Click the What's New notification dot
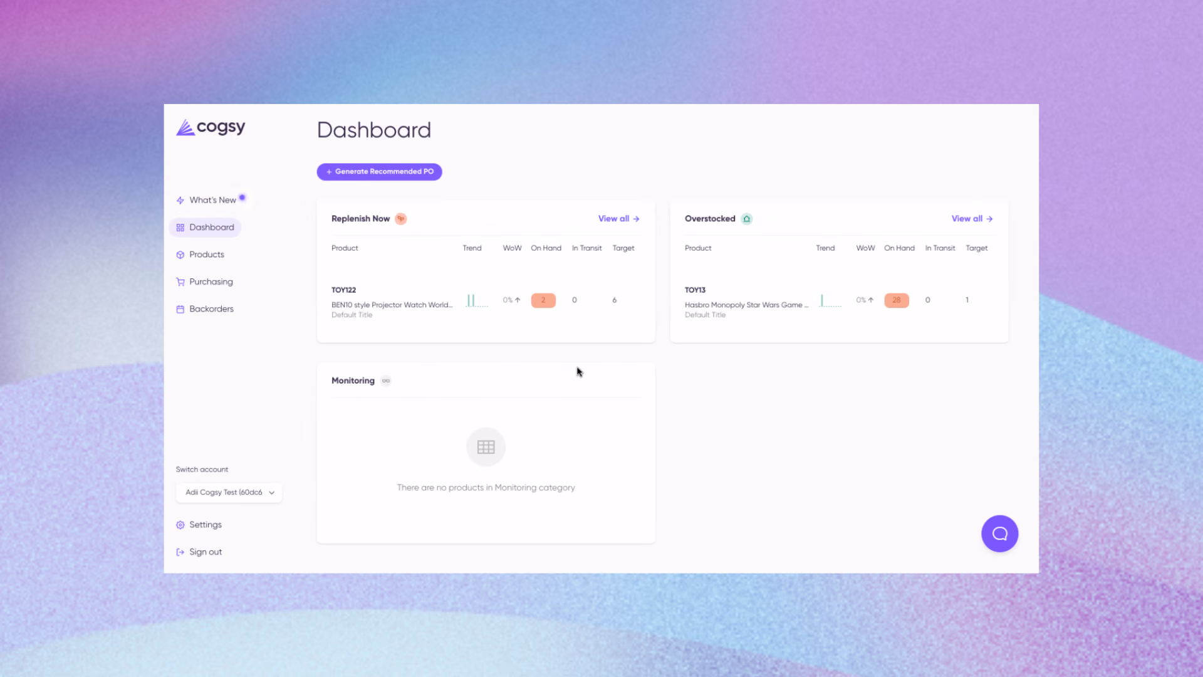 pyautogui.click(x=242, y=197)
